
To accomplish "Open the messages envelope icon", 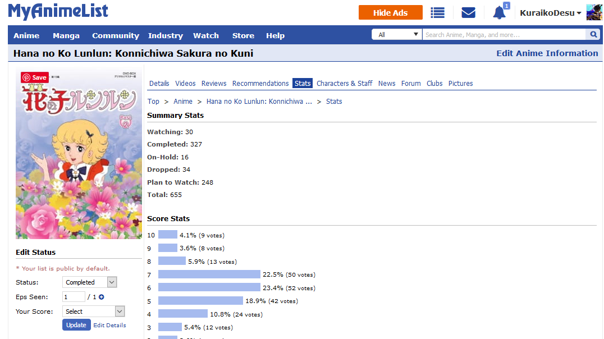I will pos(468,13).
